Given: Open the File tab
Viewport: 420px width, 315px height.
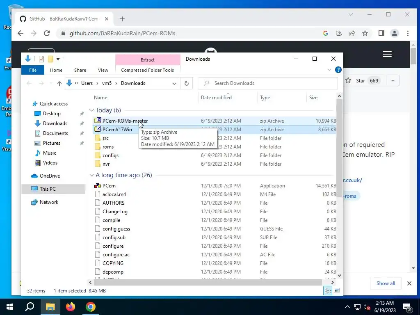Looking at the screenshot, I should [x=33, y=70].
